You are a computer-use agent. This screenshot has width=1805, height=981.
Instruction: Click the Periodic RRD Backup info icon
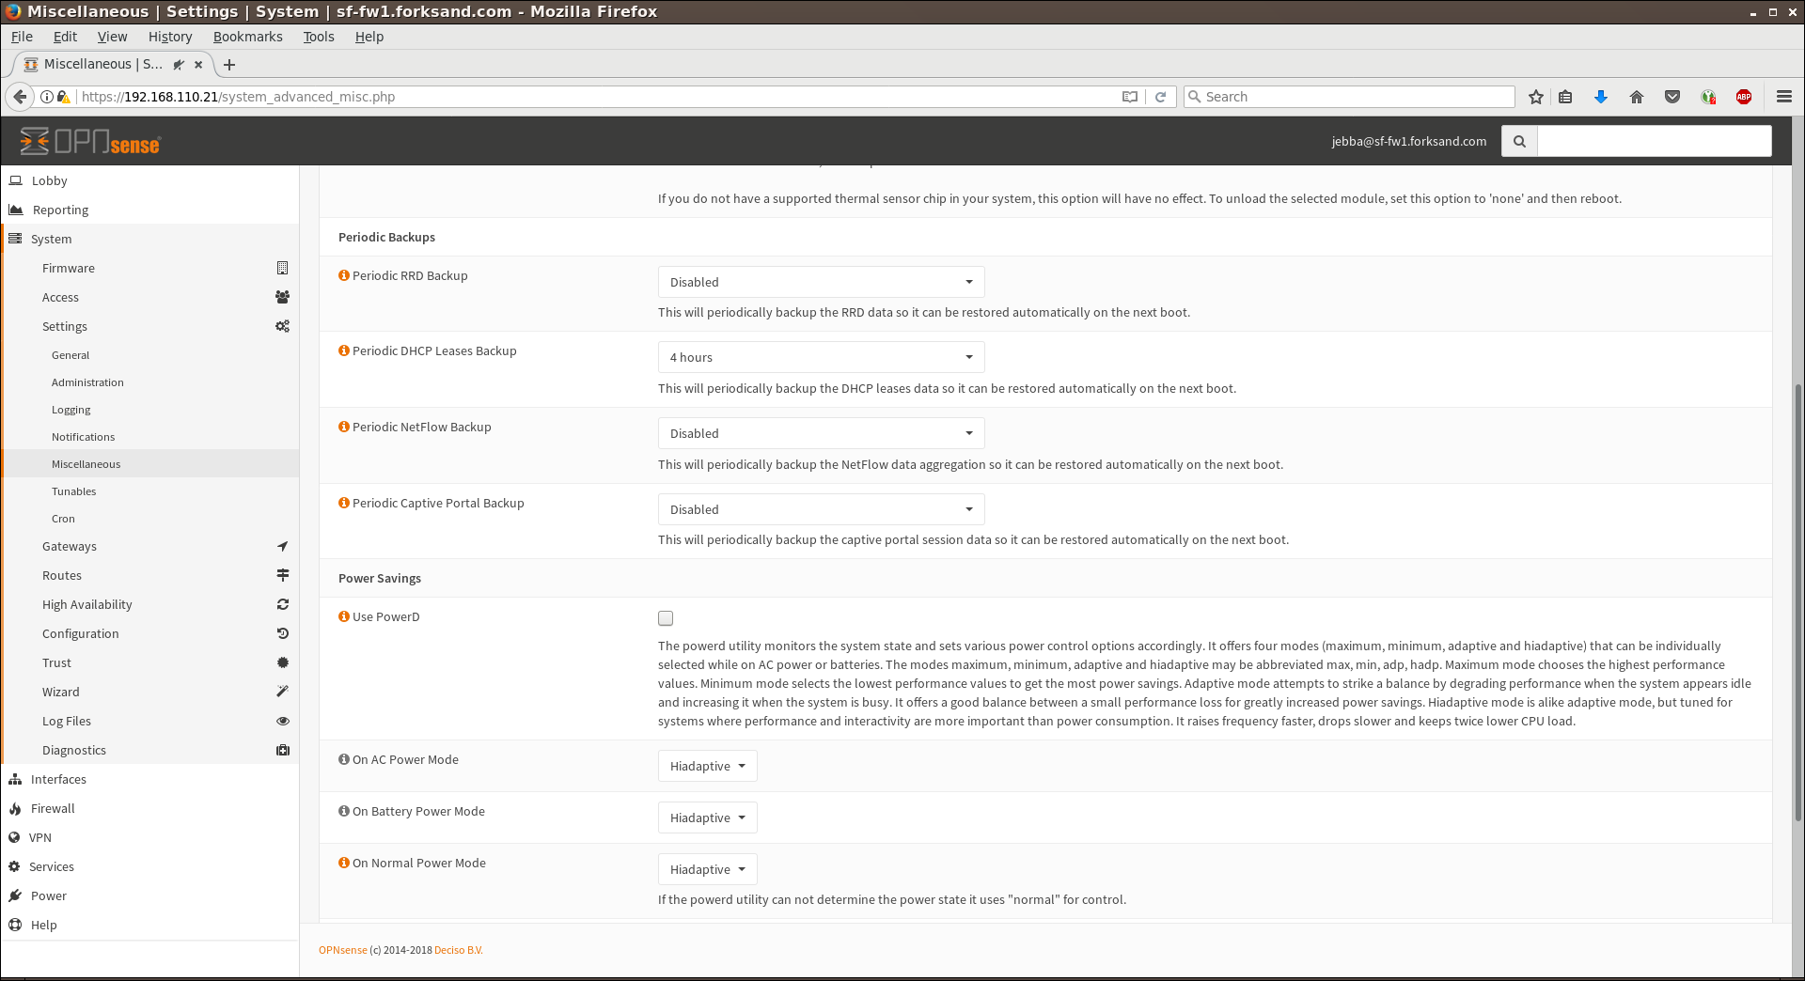click(344, 275)
